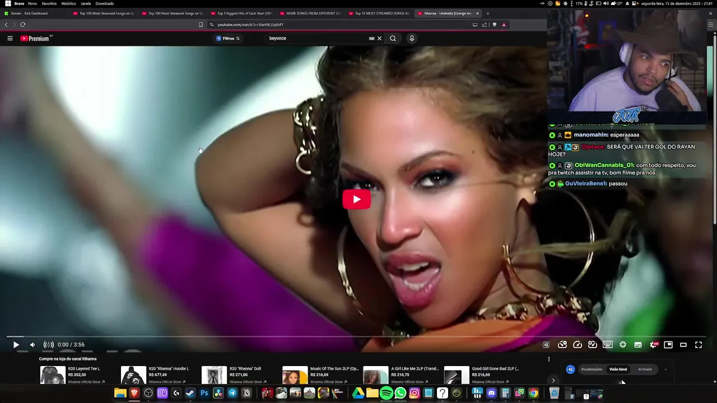Click the blue IQ logo in the side panel

[x=570, y=369]
